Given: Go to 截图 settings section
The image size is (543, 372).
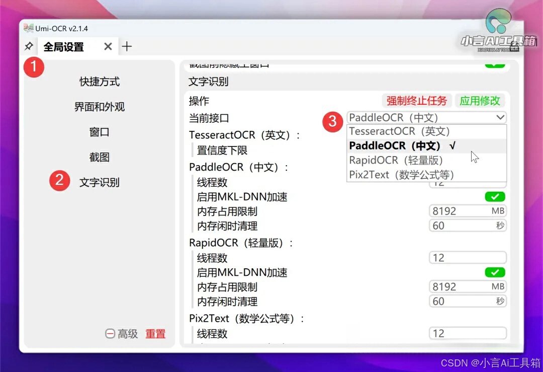Looking at the screenshot, I should coord(100,158).
